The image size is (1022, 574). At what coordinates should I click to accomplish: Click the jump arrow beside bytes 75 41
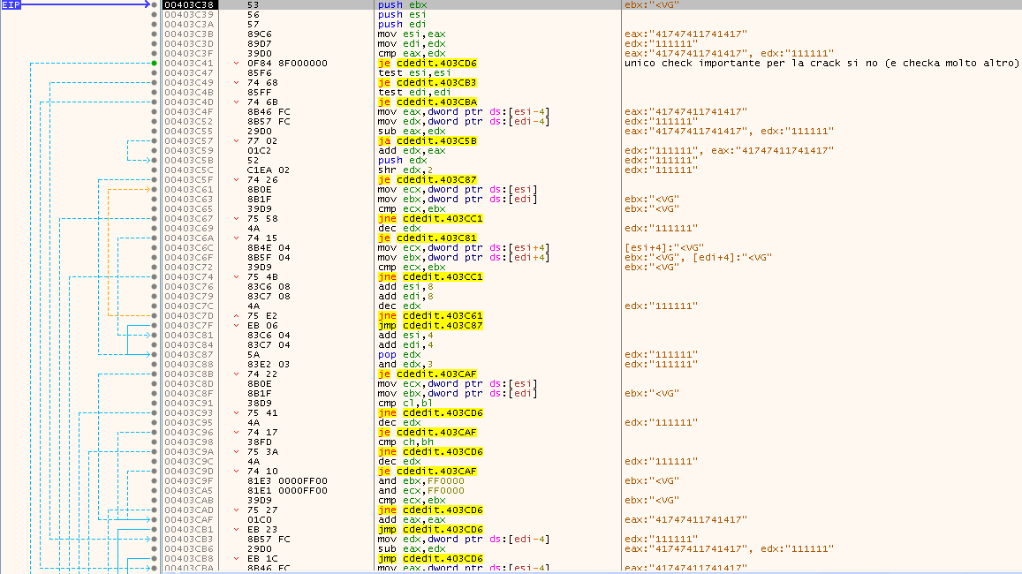click(236, 413)
